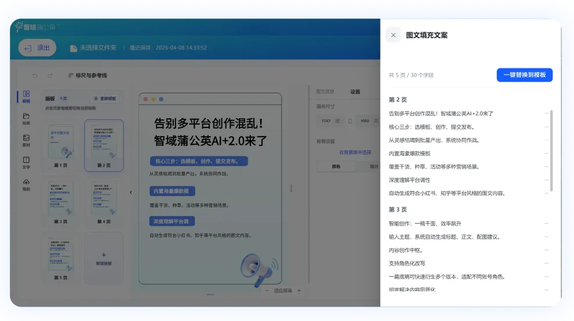
Task: Select the 第 2 页 thumbnail
Action: pos(104,145)
